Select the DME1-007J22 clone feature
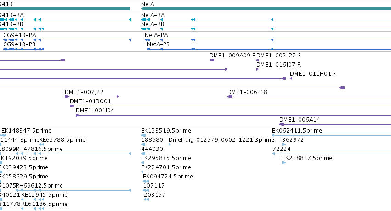391x211 pixels. point(92,97)
